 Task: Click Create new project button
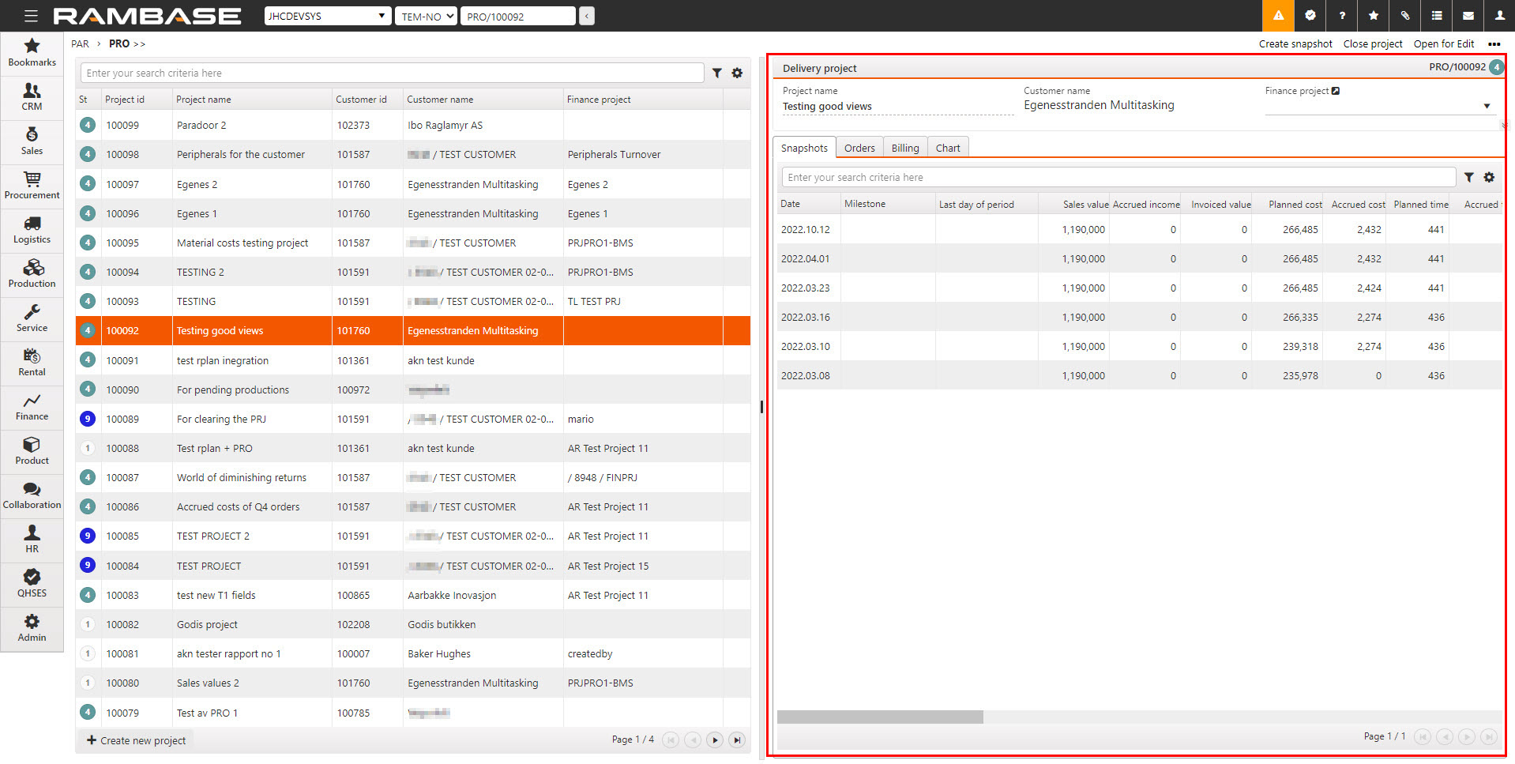[137, 740]
